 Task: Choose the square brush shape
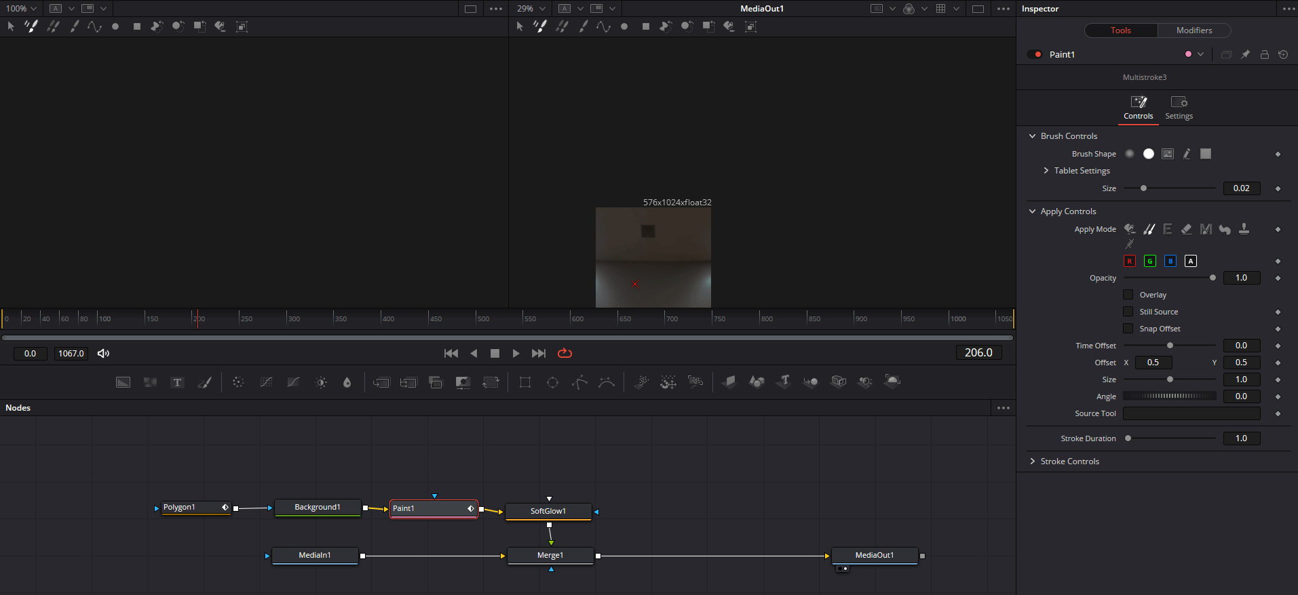click(x=1205, y=154)
